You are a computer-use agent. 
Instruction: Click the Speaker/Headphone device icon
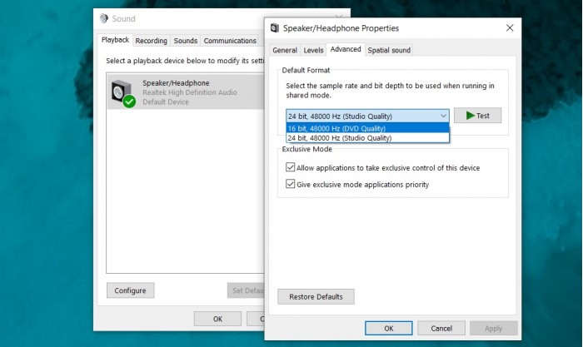[122, 92]
